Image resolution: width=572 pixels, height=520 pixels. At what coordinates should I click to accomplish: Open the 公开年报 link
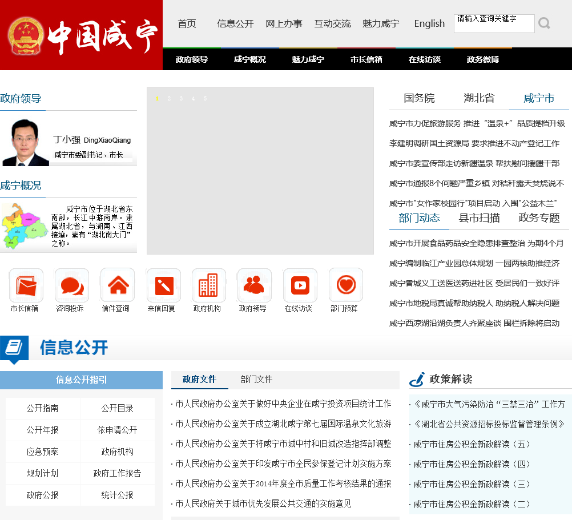43,430
